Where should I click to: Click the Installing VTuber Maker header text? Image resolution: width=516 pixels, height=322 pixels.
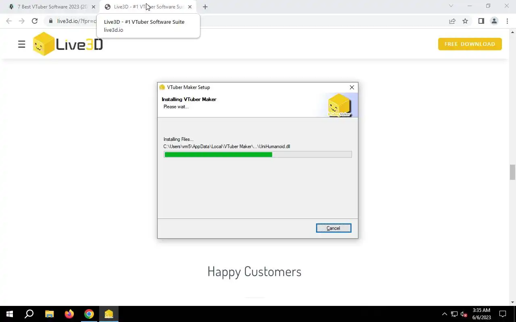pos(189,99)
